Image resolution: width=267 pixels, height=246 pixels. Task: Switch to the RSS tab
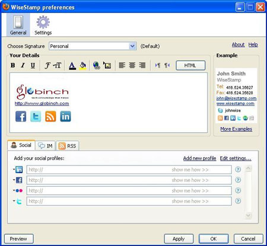[68, 146]
